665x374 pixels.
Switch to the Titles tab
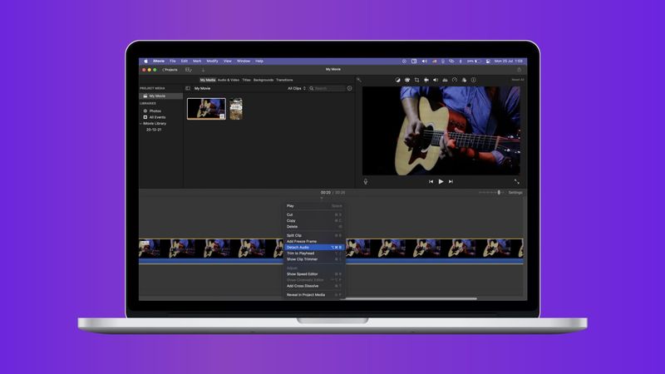pos(246,80)
